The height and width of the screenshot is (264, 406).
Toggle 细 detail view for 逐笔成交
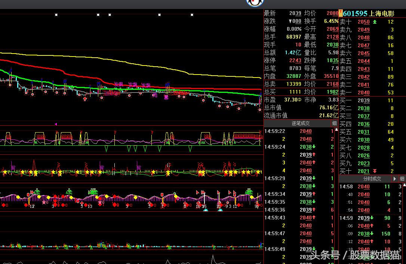(x=334, y=123)
